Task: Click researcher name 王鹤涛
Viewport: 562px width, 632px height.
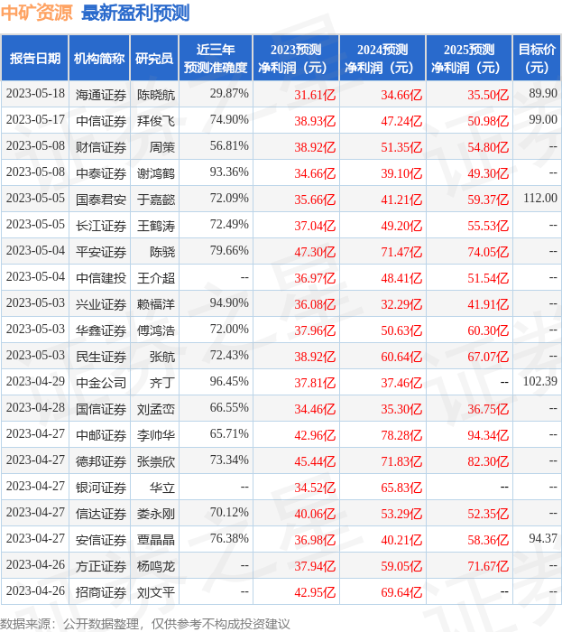Action: pyautogui.click(x=156, y=226)
